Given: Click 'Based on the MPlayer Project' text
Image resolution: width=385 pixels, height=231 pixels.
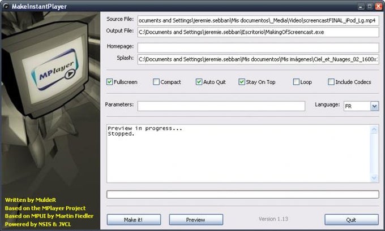Looking at the screenshot, I should tap(45, 208).
